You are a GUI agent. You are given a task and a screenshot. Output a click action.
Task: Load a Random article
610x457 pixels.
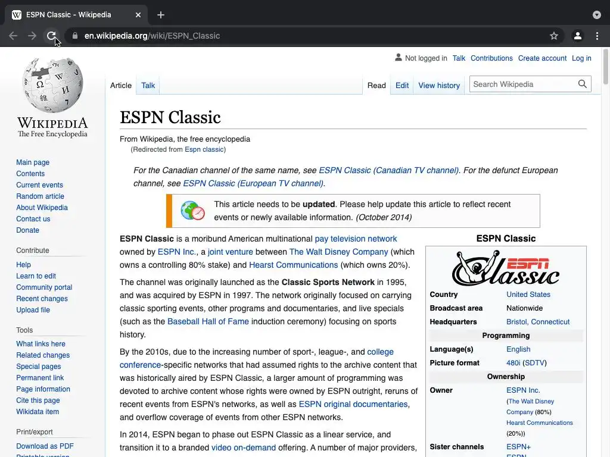tap(40, 196)
